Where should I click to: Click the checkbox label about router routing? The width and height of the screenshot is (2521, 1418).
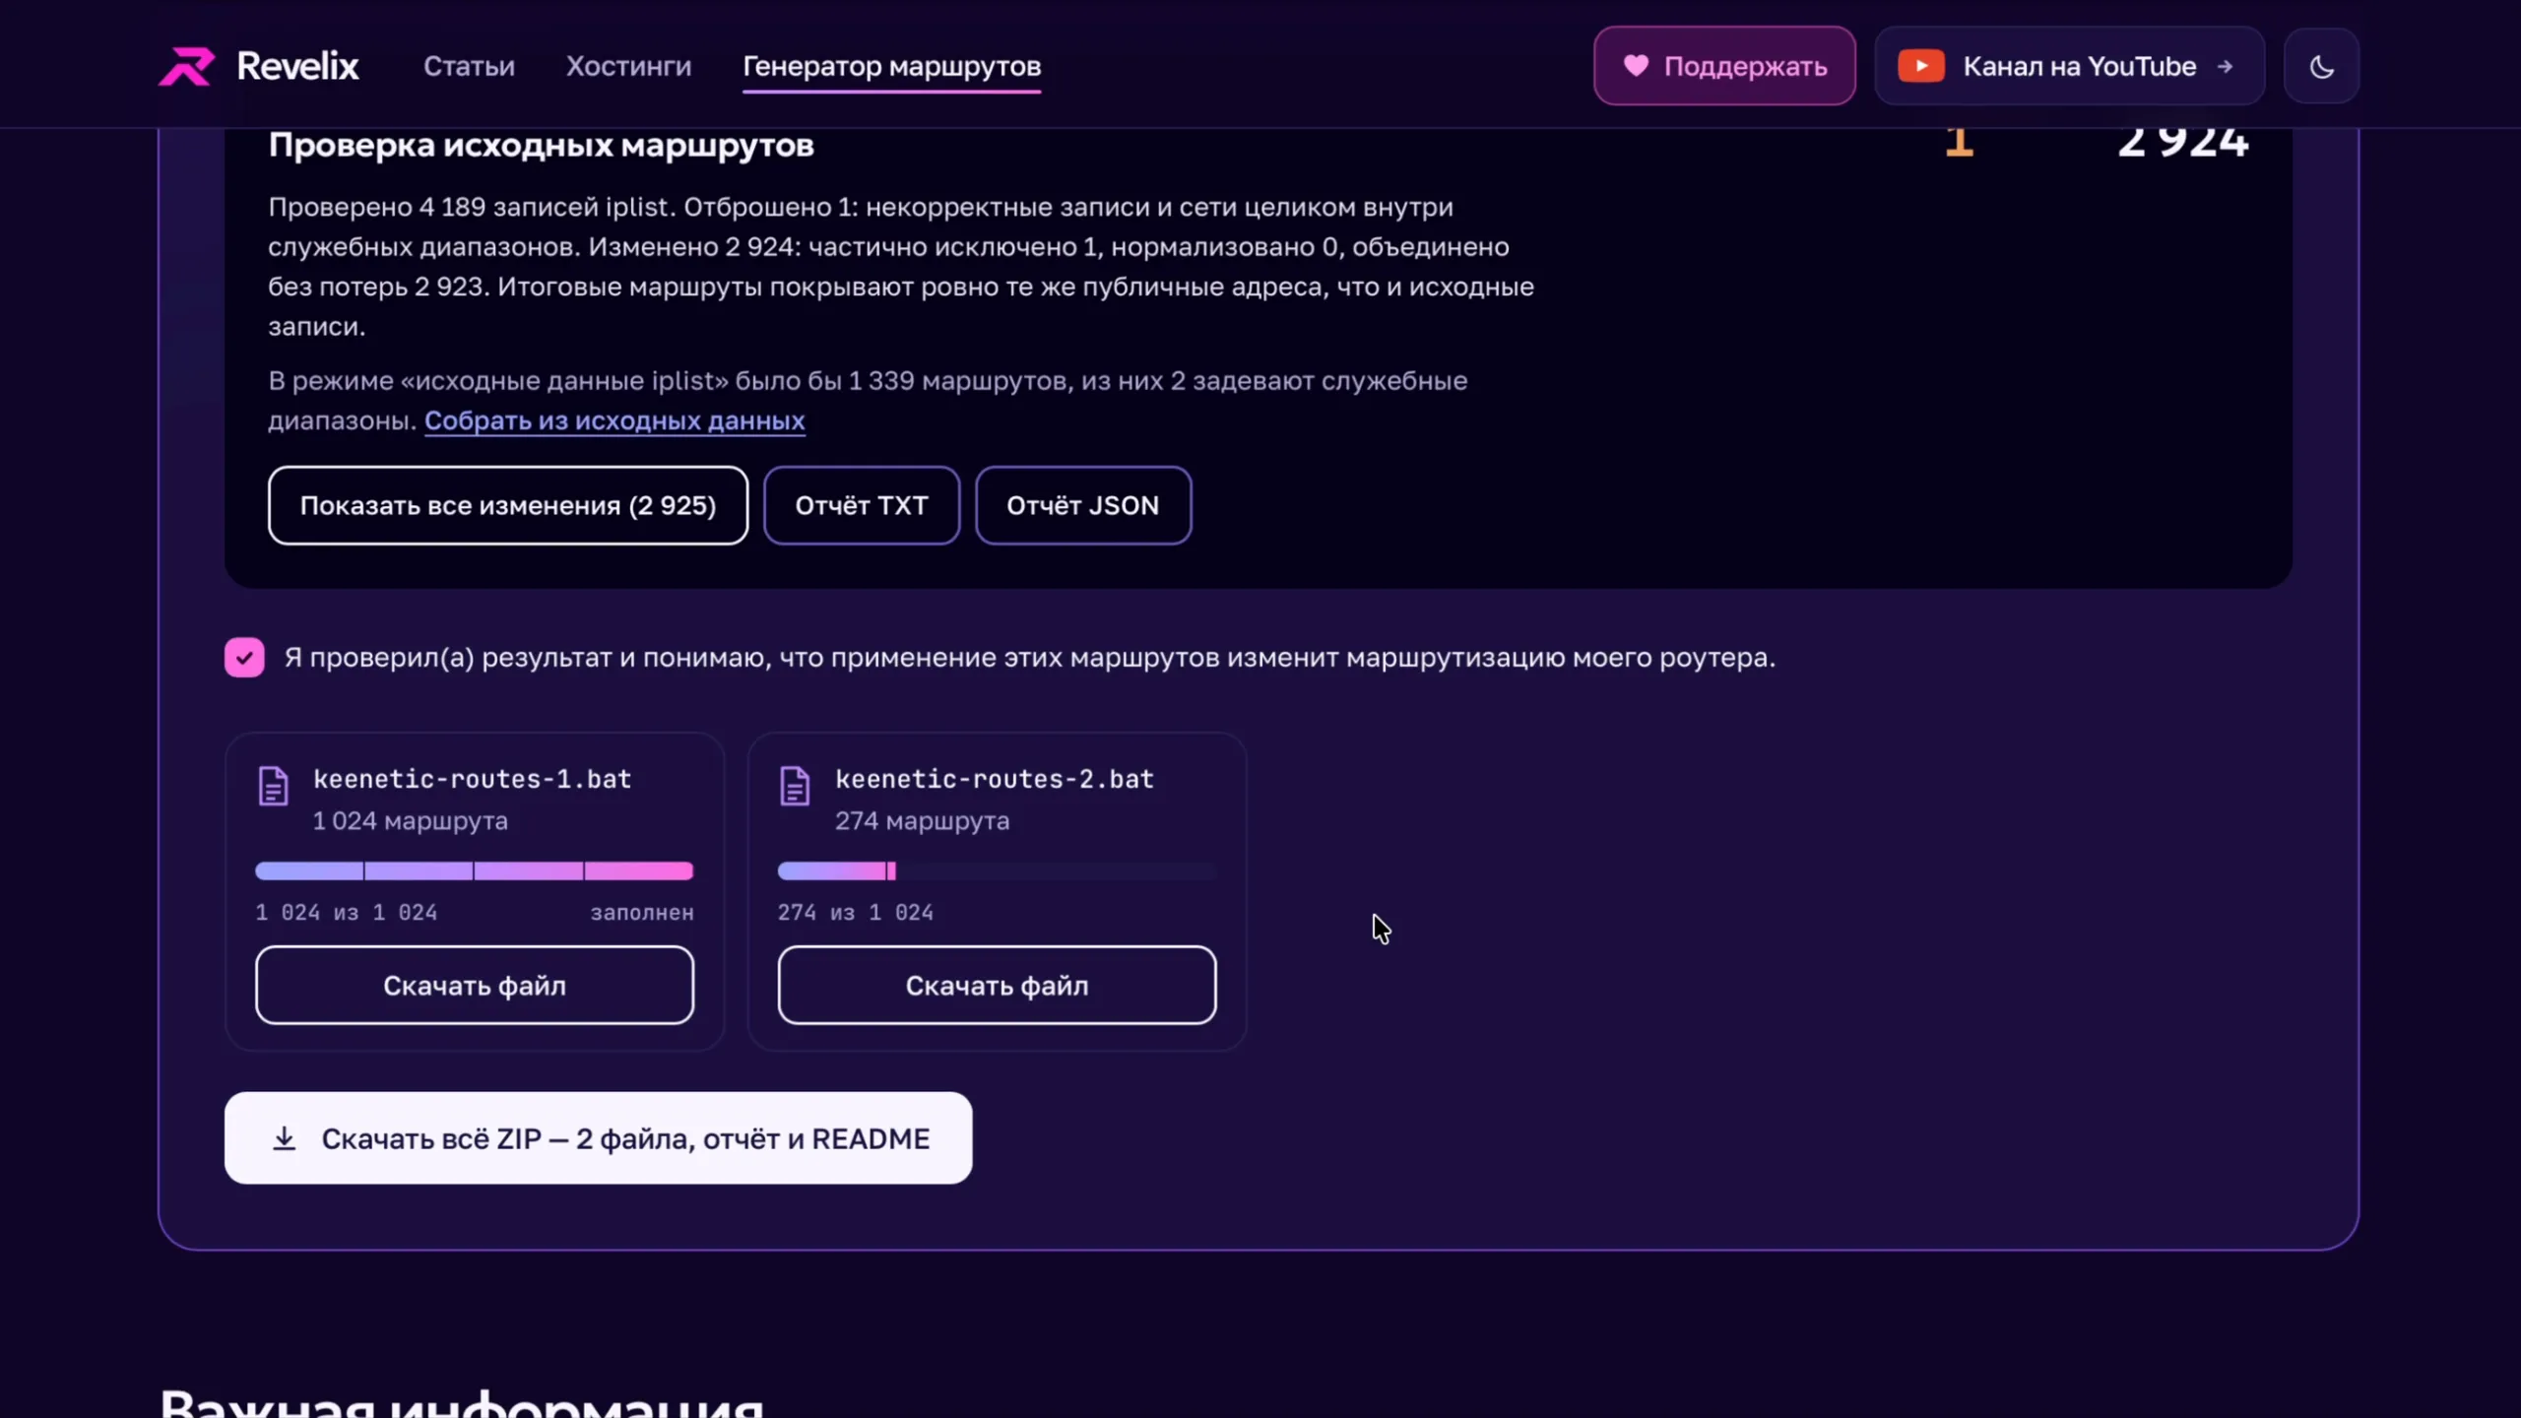[x=1029, y=658]
